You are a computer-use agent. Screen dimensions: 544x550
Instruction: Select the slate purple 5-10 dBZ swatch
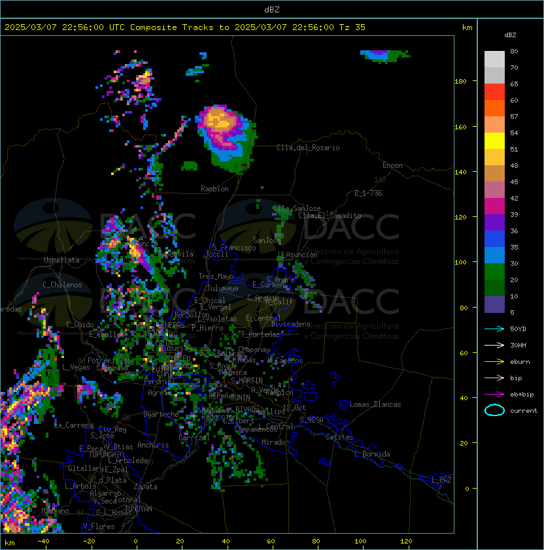[494, 304]
